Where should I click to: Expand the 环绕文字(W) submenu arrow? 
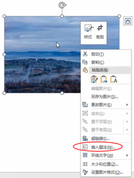click(127, 155)
